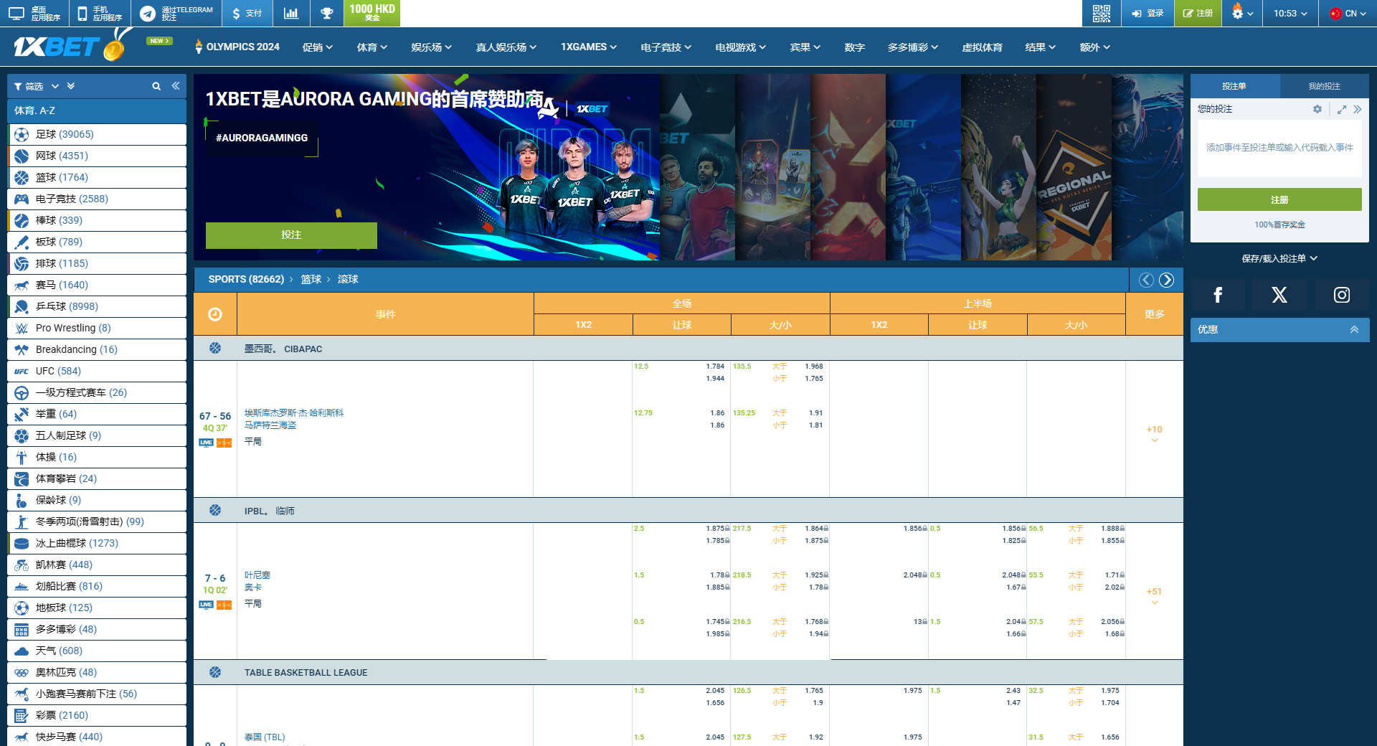
Task: Click the 投注 button on Aurora banner
Action: [x=291, y=235]
